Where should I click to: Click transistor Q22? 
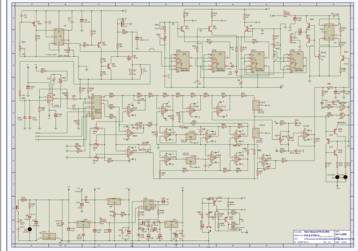[x=214, y=202]
